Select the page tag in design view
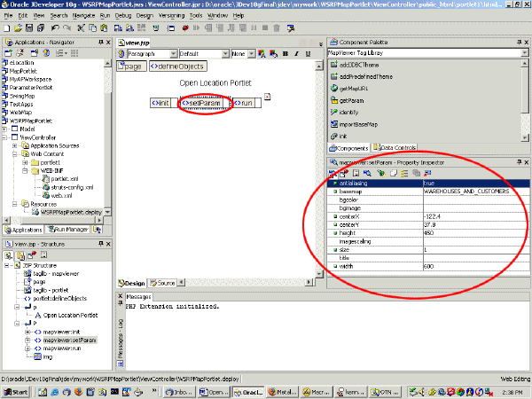Screen dimensions: 532x399 point(131,66)
